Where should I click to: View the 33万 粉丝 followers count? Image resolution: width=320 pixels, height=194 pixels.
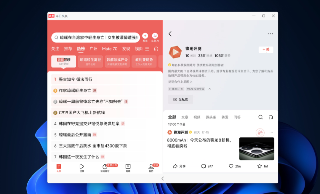coord(205,56)
